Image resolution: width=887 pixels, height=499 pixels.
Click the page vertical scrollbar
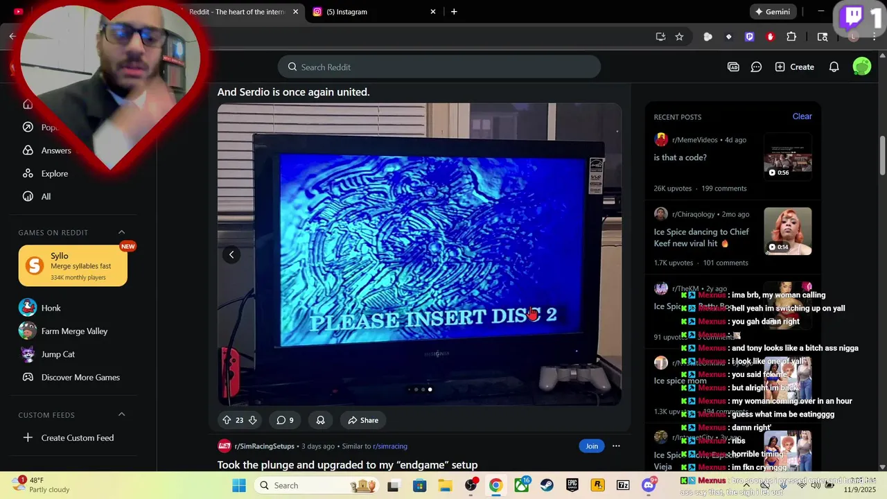pyautogui.click(x=882, y=155)
